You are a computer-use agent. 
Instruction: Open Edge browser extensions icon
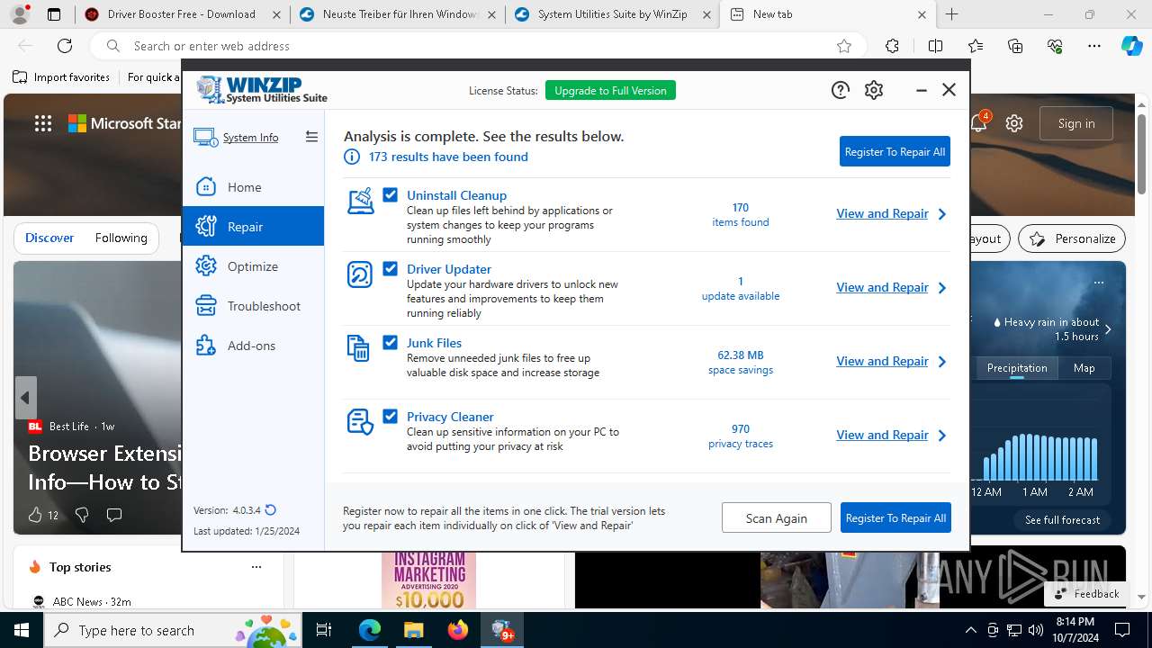892,46
